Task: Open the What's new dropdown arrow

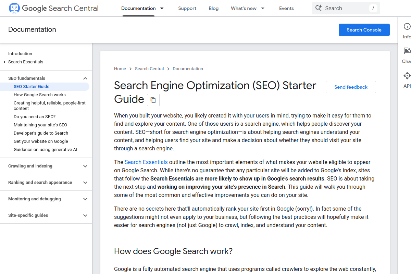Action: point(263,8)
